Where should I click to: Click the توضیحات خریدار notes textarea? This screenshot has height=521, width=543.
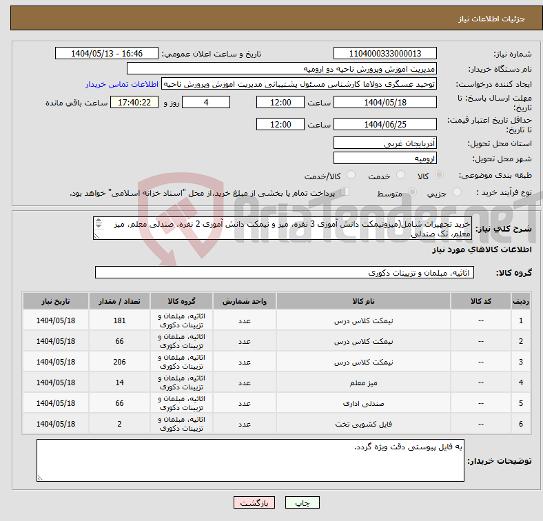coord(250,460)
